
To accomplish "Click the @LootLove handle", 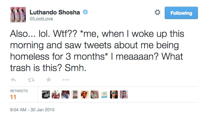I will [x=41, y=19].
